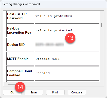Click the Ok button
The height and width of the screenshot is (98, 107).
pos(12,92)
